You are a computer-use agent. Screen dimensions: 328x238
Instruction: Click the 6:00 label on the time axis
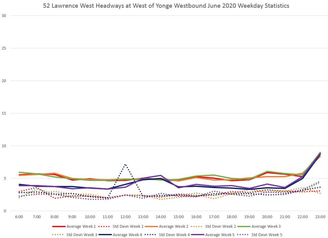coord(19,217)
